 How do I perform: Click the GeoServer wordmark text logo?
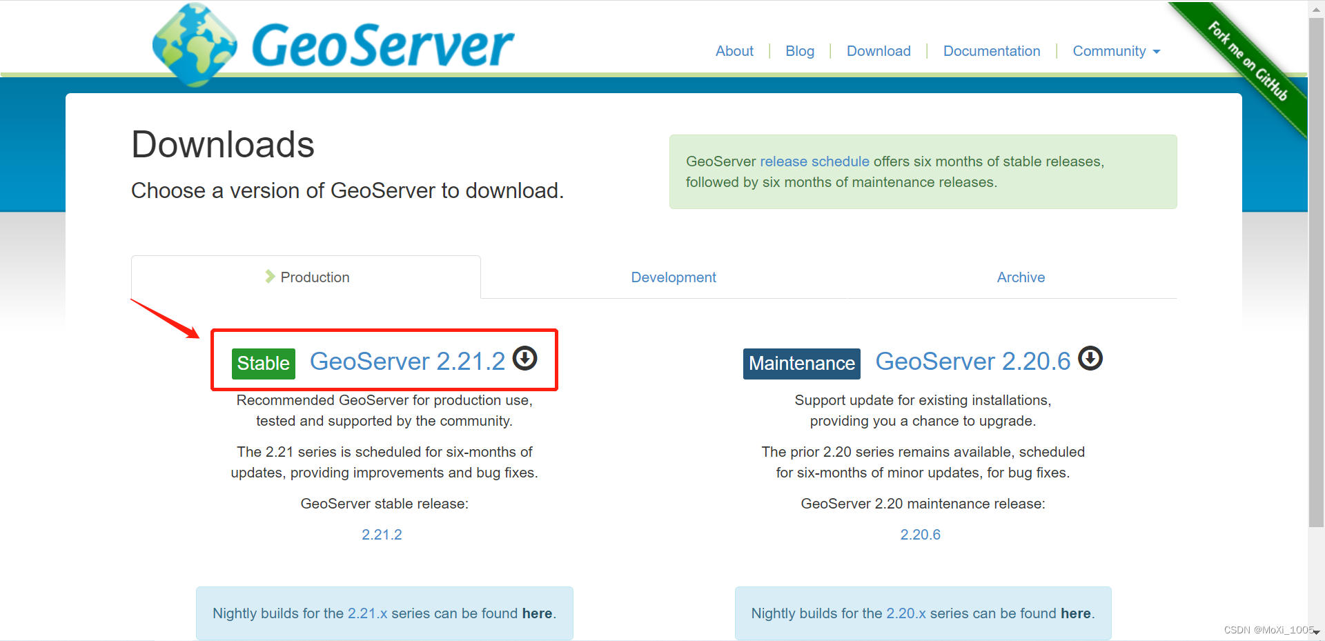pyautogui.click(x=383, y=46)
